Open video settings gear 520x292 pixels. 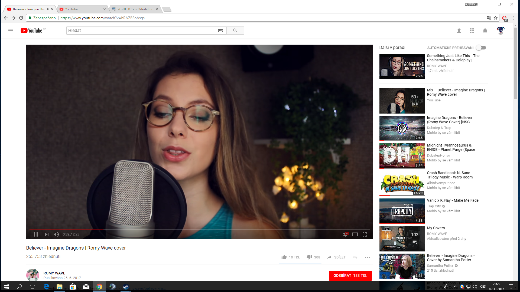point(345,234)
